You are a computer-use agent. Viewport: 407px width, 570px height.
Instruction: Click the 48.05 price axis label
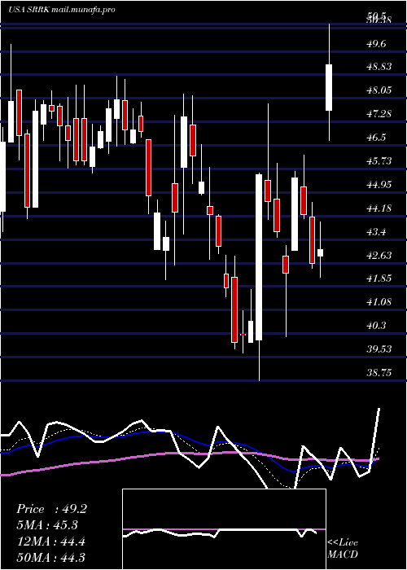pos(379,90)
